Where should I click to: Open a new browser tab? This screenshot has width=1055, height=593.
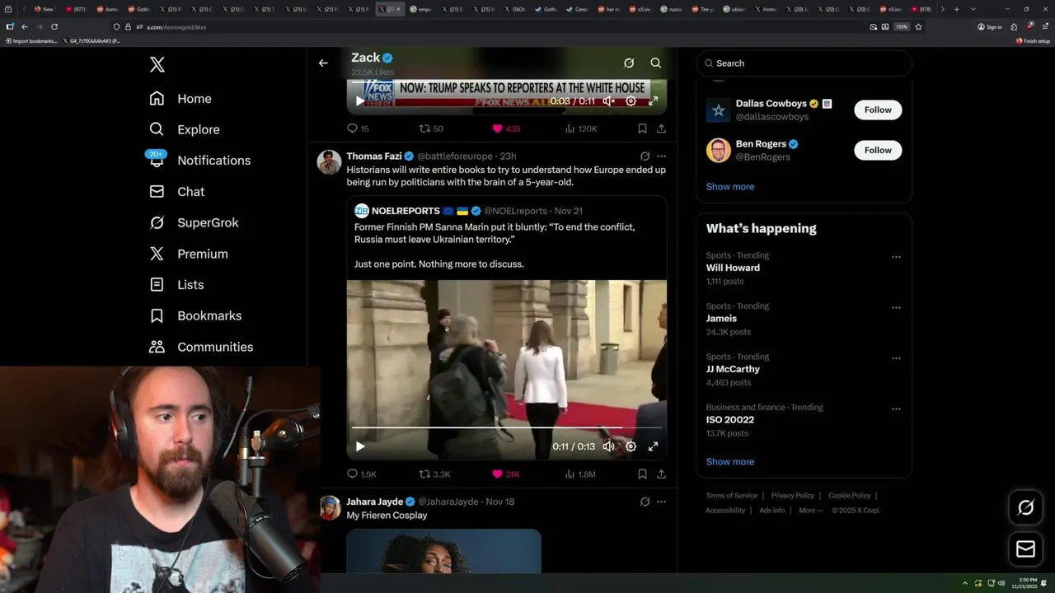click(956, 9)
